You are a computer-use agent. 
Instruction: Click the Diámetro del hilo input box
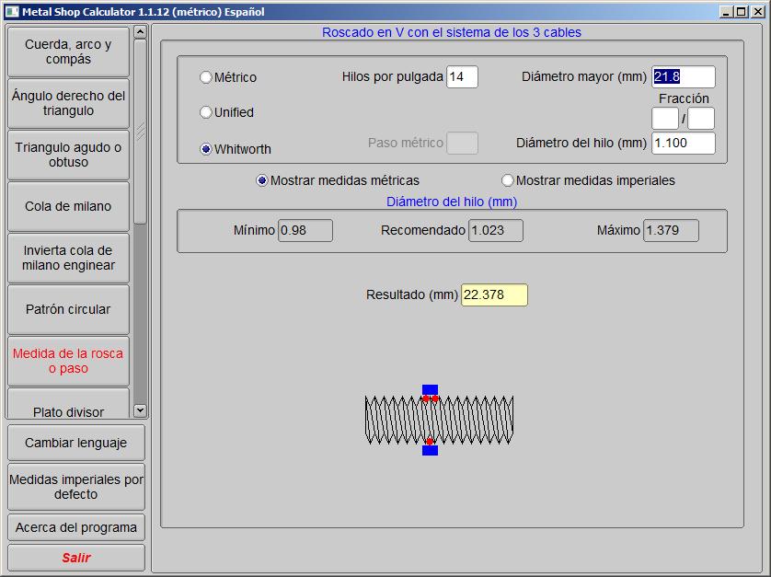(x=683, y=143)
